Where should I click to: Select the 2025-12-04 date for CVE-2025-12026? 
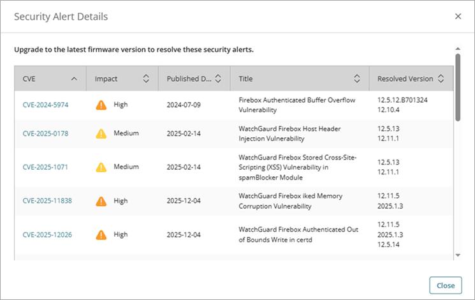pos(184,235)
